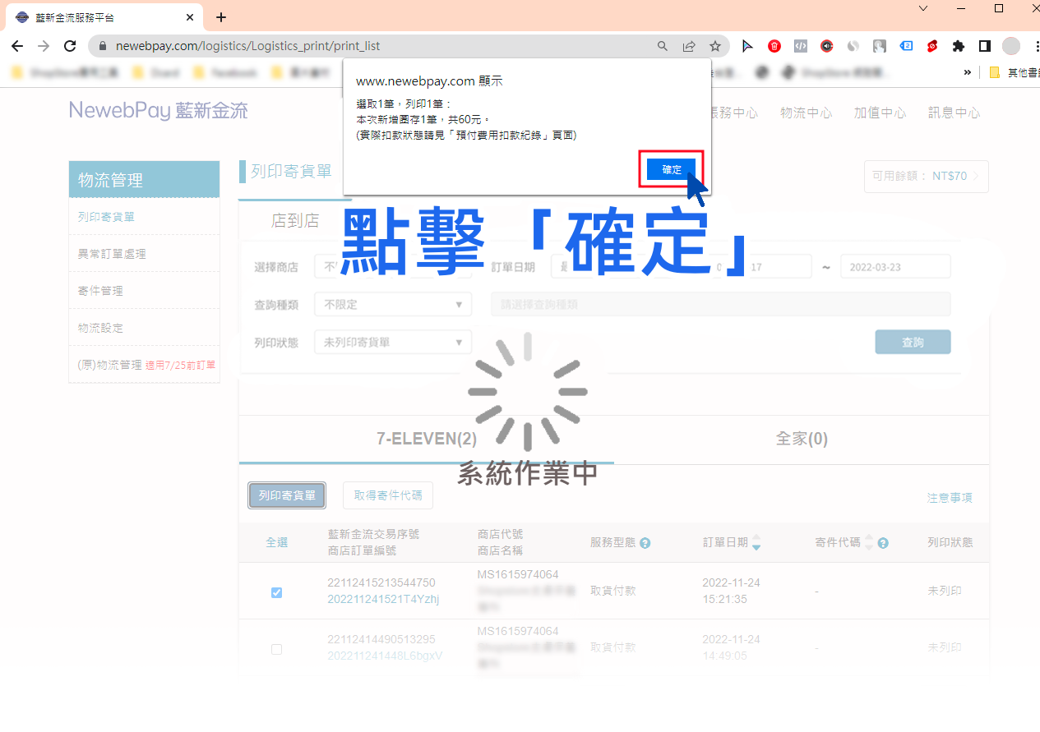
Task: Open a new browser tab with plus
Action: [x=221, y=17]
